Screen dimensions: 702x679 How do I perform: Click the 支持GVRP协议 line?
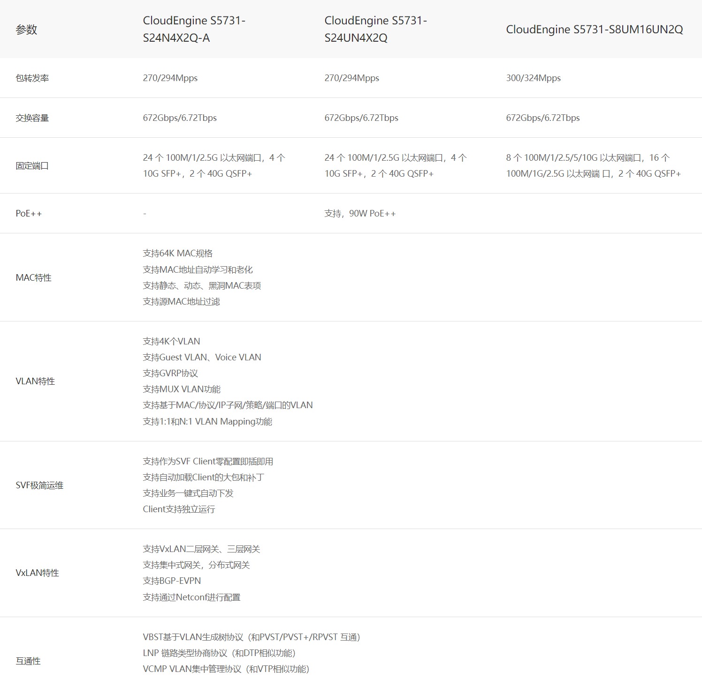[x=170, y=373]
